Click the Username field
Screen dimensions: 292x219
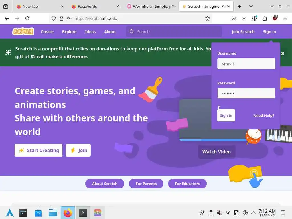click(x=246, y=64)
